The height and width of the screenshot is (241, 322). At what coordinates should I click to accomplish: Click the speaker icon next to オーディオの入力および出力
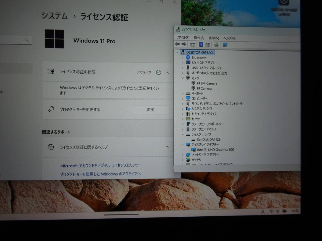(188, 73)
